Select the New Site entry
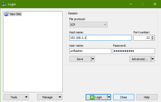 pyautogui.click(x=13, y=14)
